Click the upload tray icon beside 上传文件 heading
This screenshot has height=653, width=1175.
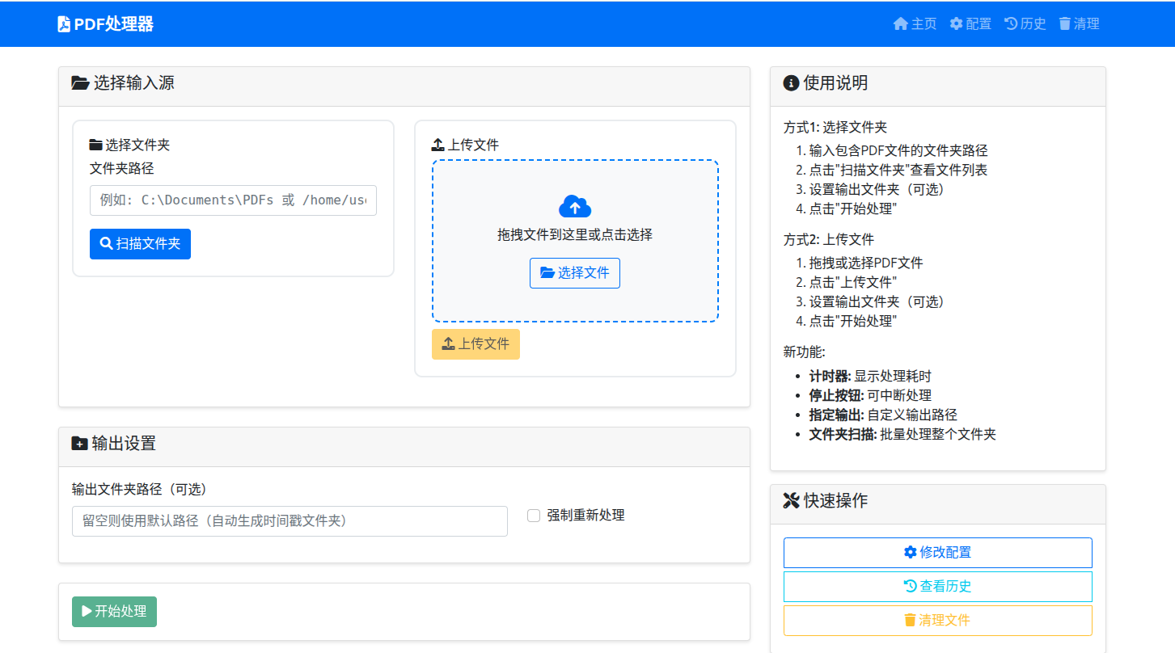click(x=438, y=145)
